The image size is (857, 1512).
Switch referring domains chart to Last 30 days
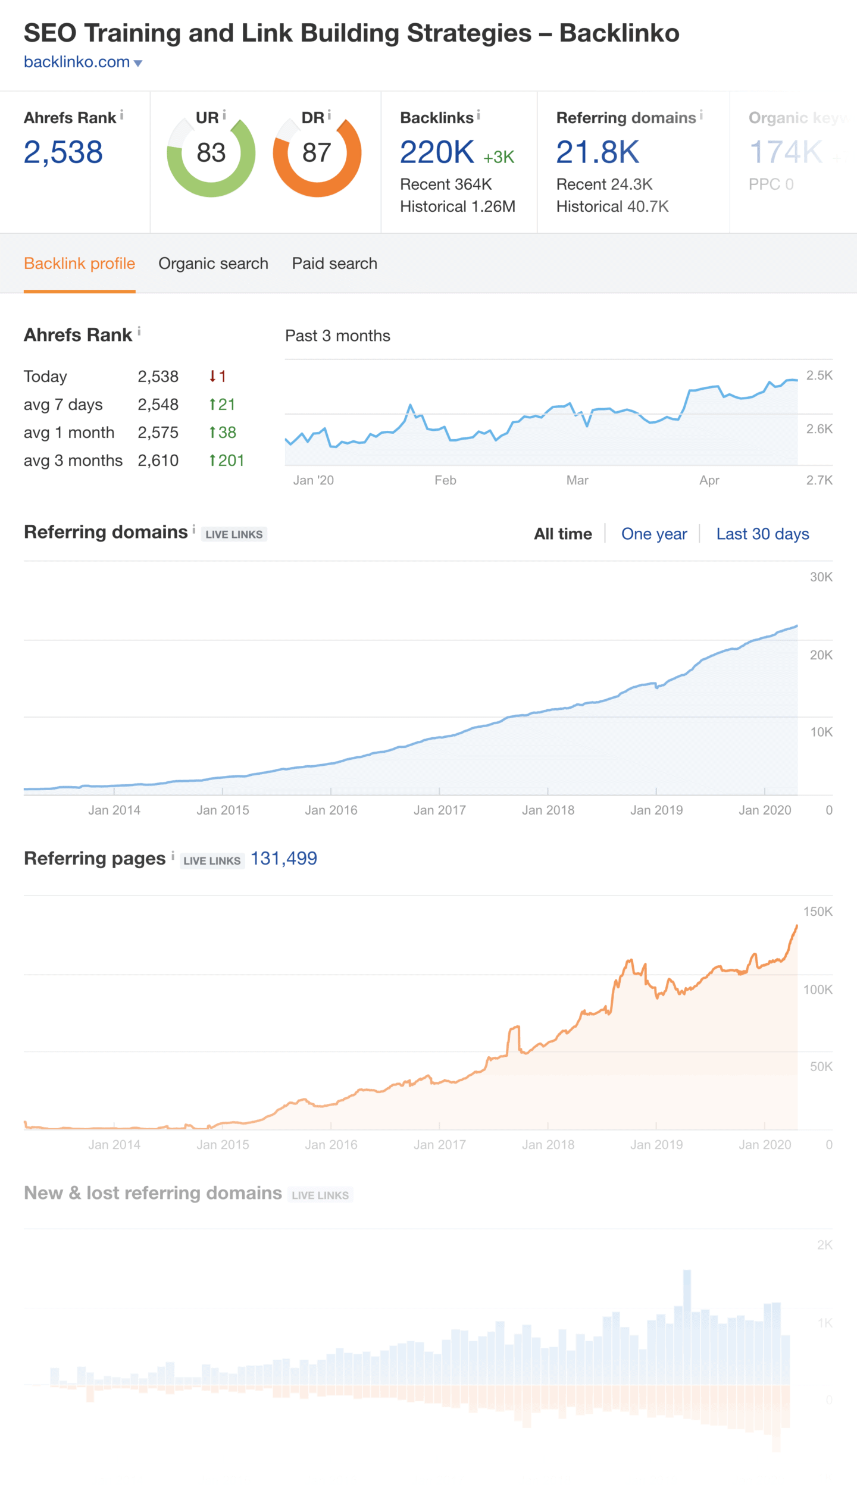(762, 534)
